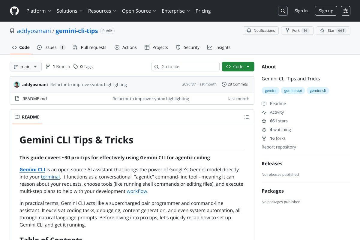Click the fork icon beside 16 forks
Image resolution: width=360 pixels, height=240 pixels.
tap(264, 138)
